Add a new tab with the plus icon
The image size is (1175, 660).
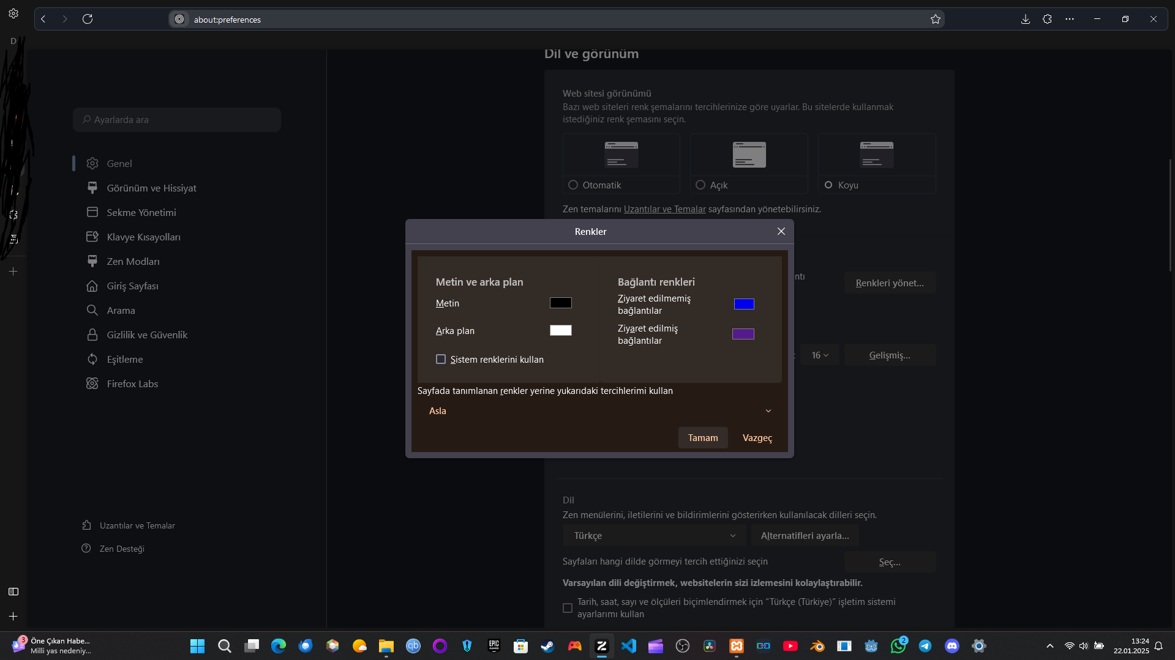pyautogui.click(x=13, y=616)
